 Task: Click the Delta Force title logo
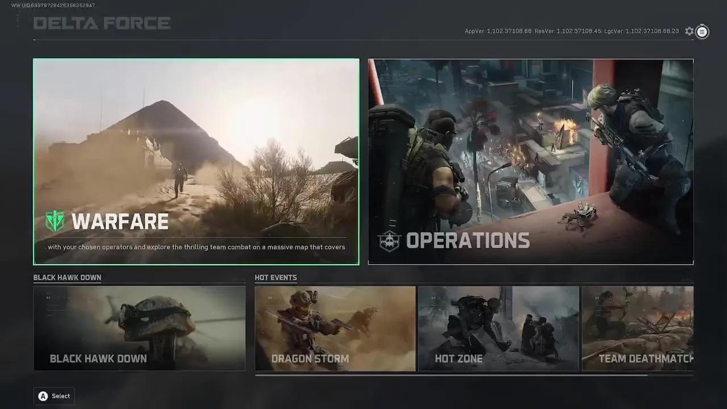coord(102,23)
